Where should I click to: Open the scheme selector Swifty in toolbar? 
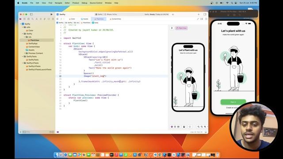coord(99,14)
